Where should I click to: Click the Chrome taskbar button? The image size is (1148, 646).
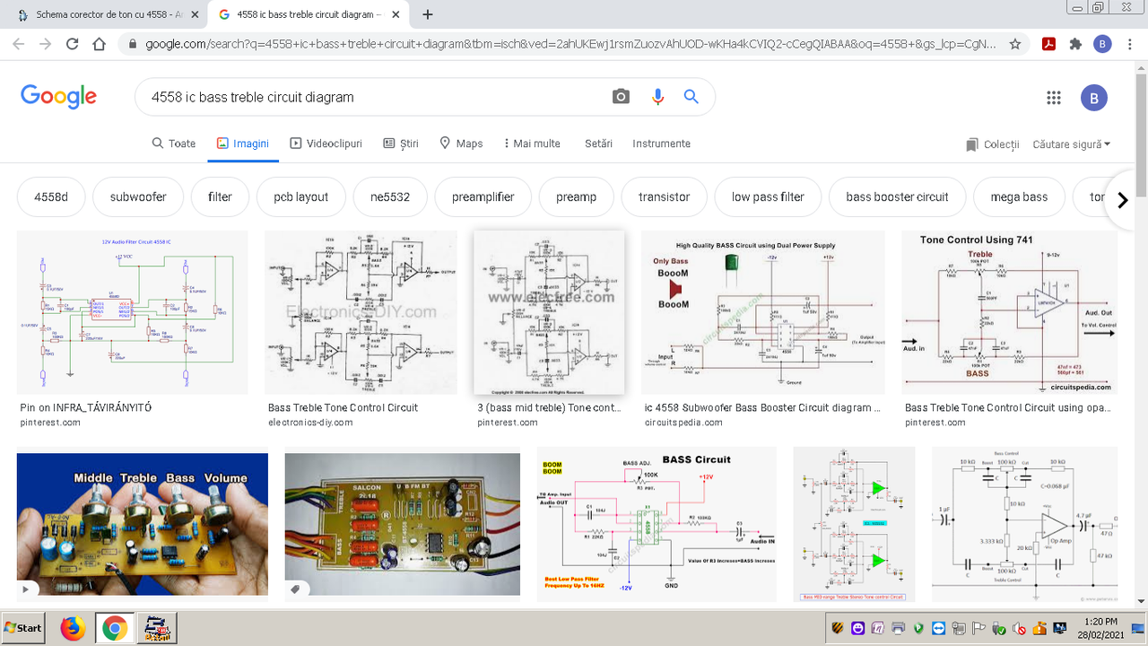pyautogui.click(x=114, y=628)
